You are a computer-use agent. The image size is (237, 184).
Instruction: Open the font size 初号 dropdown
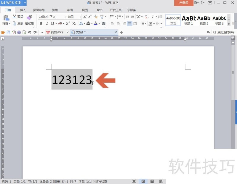80,17
